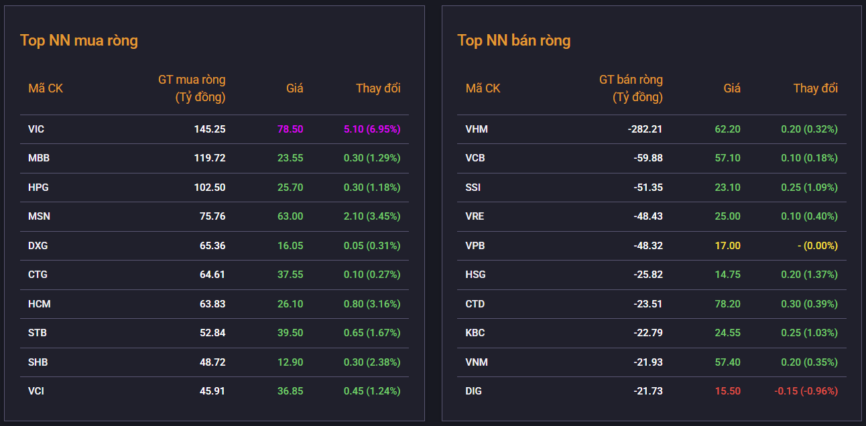The height and width of the screenshot is (426, 866).
Task: Click VIC net buy value 145.25
Action: [x=210, y=129]
